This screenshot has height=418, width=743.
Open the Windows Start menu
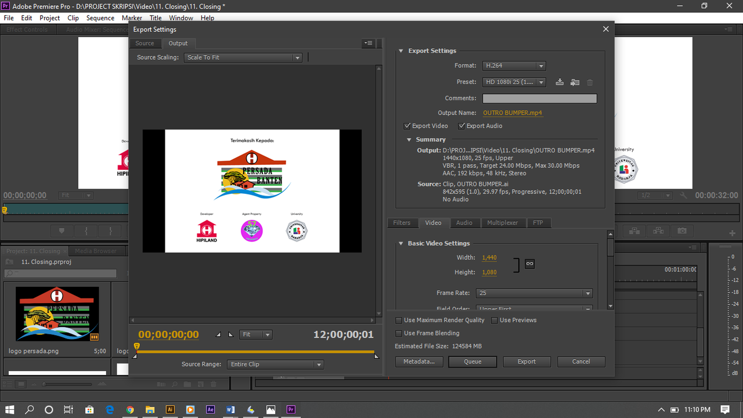(10, 409)
